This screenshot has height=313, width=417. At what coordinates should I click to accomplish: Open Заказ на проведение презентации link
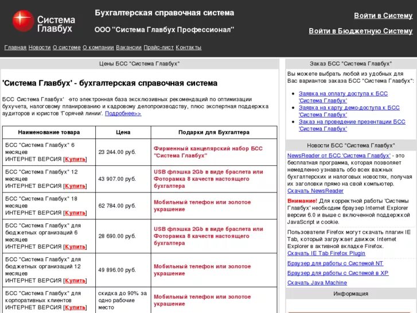[x=352, y=125]
